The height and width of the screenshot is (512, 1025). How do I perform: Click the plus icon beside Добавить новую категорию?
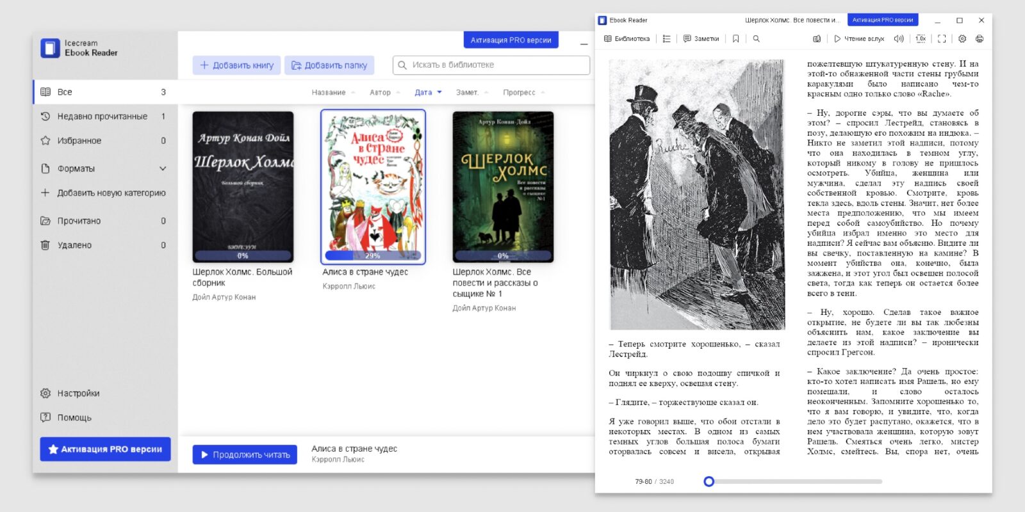(45, 193)
